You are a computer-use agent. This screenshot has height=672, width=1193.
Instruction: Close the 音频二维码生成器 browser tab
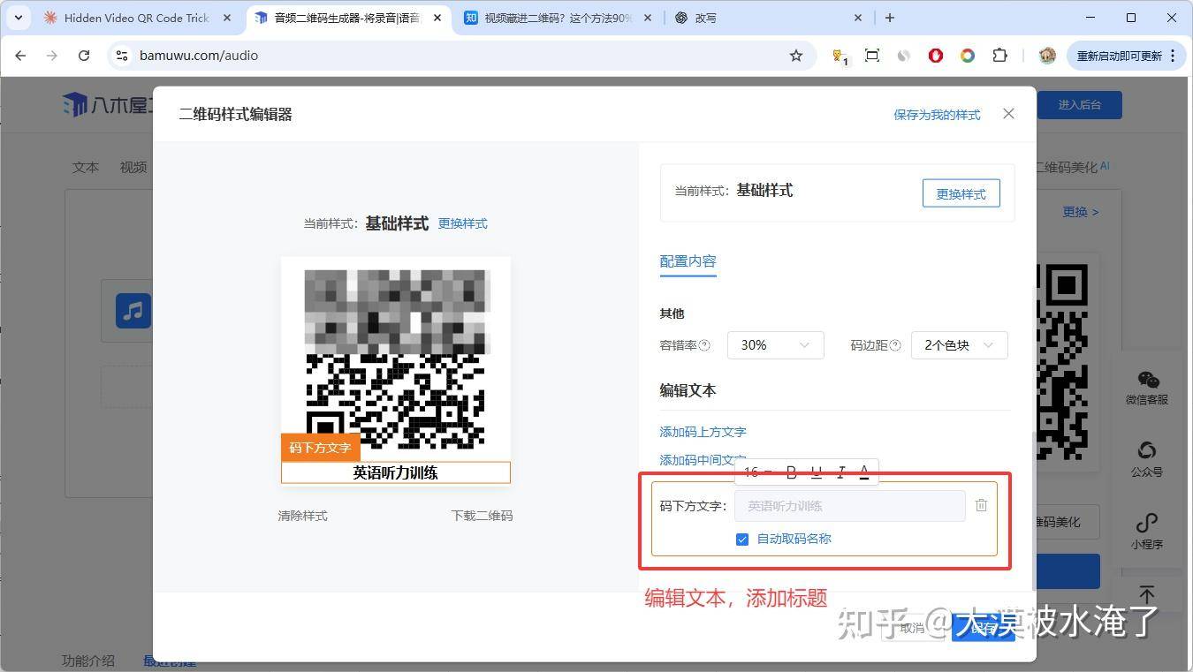tap(437, 18)
